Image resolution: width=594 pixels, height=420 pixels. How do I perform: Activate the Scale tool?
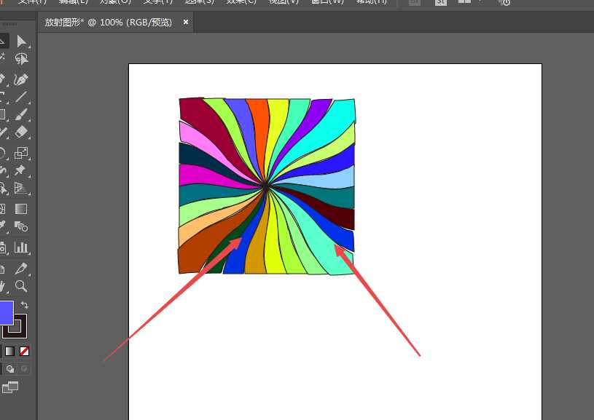tap(21, 152)
